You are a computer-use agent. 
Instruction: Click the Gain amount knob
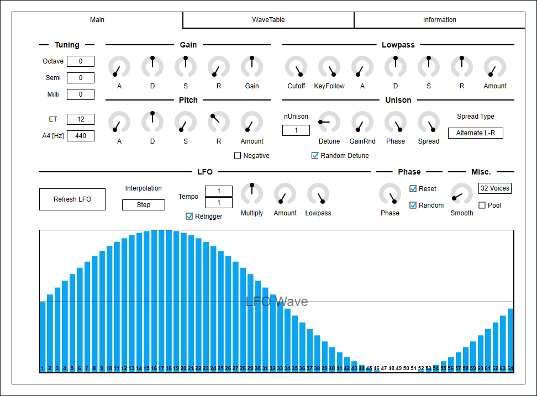coord(252,67)
